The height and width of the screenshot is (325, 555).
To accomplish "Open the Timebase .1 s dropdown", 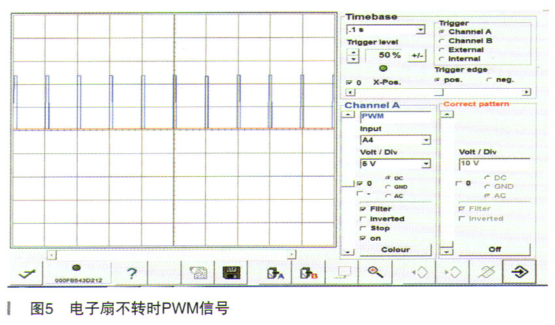I will pyautogui.click(x=420, y=30).
